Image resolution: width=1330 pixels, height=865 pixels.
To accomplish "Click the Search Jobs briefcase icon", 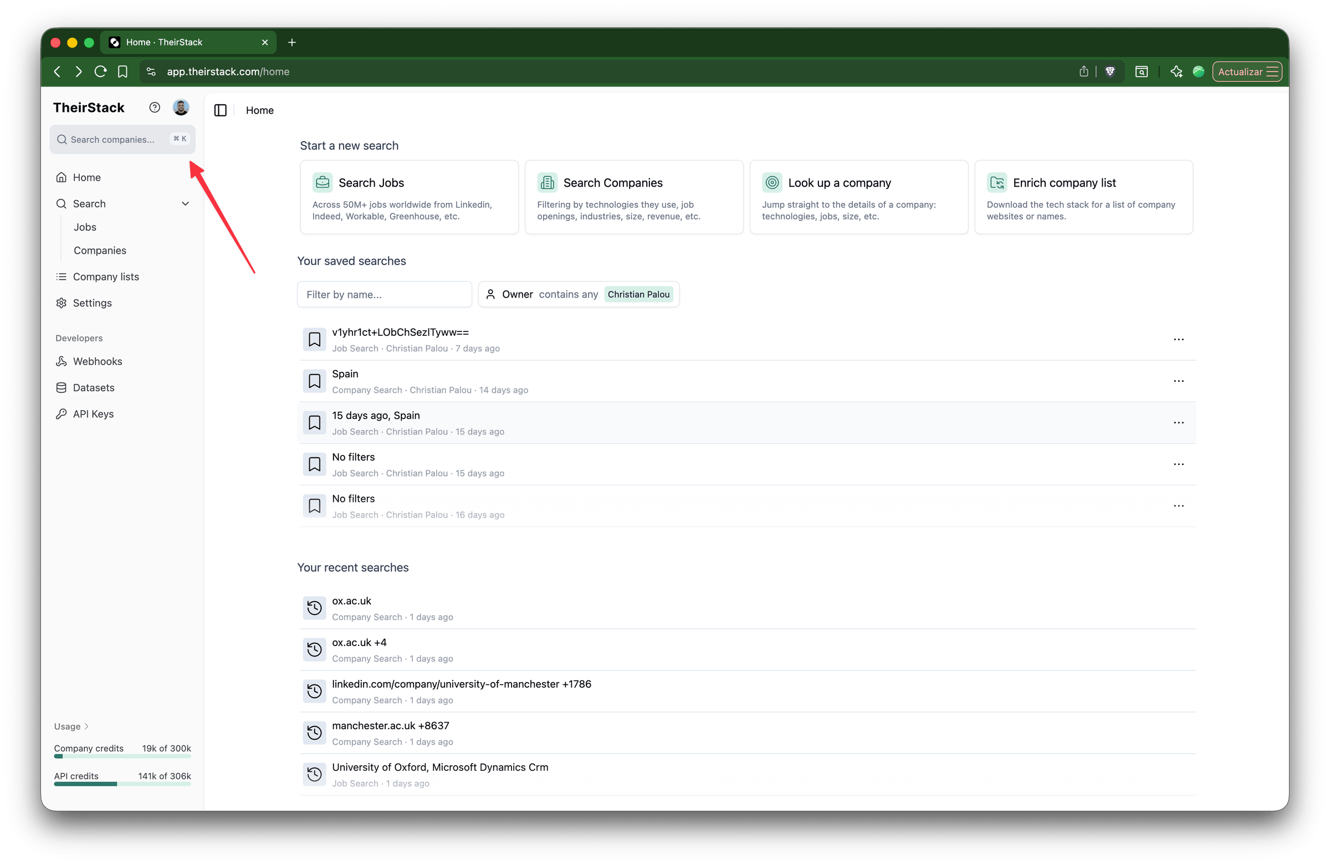I will pos(323,182).
